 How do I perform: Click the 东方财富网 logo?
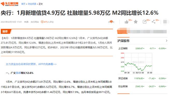tap(10, 4)
